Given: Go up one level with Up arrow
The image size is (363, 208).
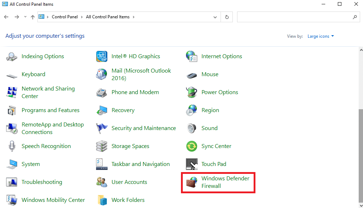Looking at the screenshot, I should point(33,17).
